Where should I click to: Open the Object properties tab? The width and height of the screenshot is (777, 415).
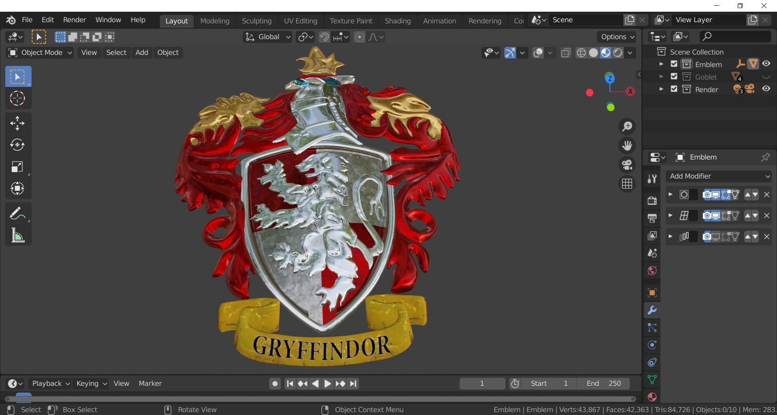[x=652, y=293]
